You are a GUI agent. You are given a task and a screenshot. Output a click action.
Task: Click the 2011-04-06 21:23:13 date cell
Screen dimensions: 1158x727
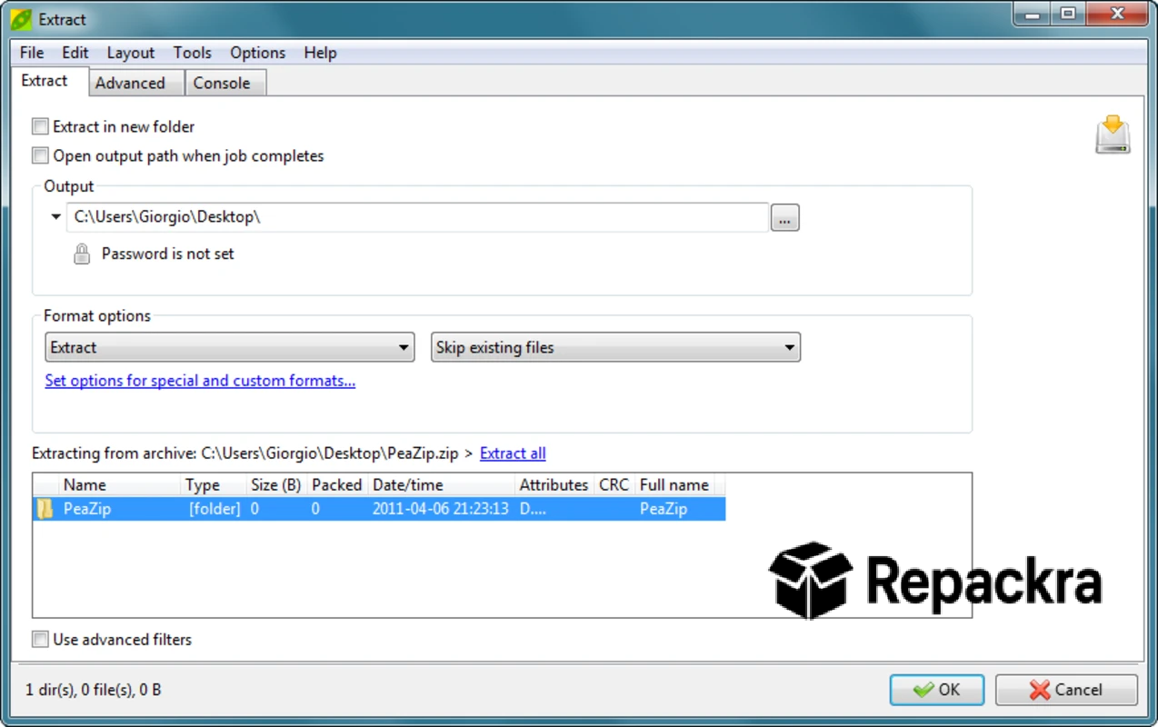pyautogui.click(x=440, y=509)
